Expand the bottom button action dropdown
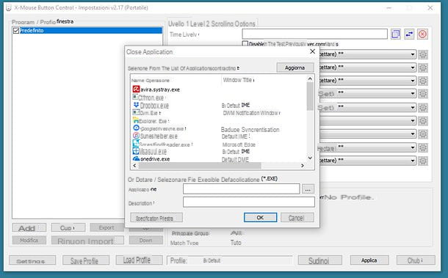This screenshot has width=448, height=278. pos(413,161)
